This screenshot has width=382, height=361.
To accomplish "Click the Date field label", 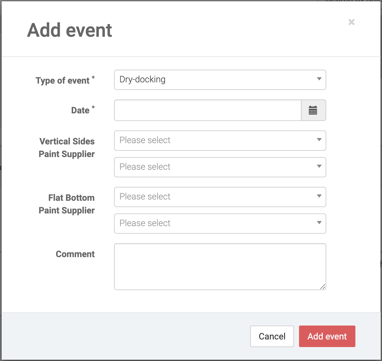I will tap(80, 111).
